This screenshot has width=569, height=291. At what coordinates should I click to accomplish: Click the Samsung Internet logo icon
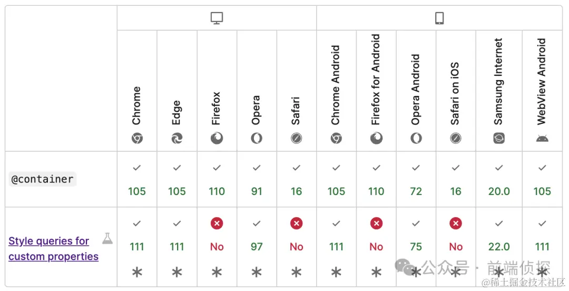(x=498, y=138)
